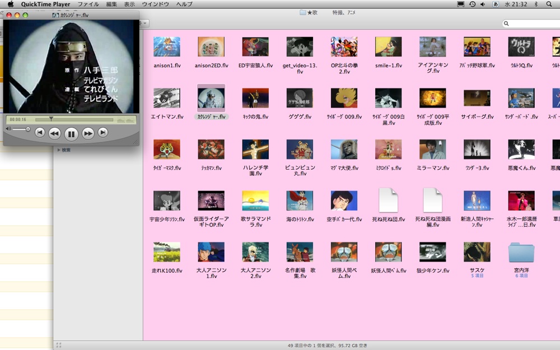Select ゲゲゲ.flv thumbnail
560x350 pixels.
[x=300, y=98]
